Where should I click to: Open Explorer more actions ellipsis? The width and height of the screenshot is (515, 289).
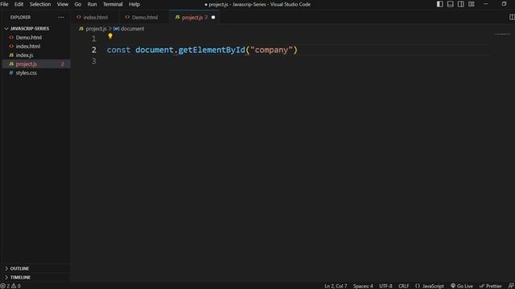point(61,18)
